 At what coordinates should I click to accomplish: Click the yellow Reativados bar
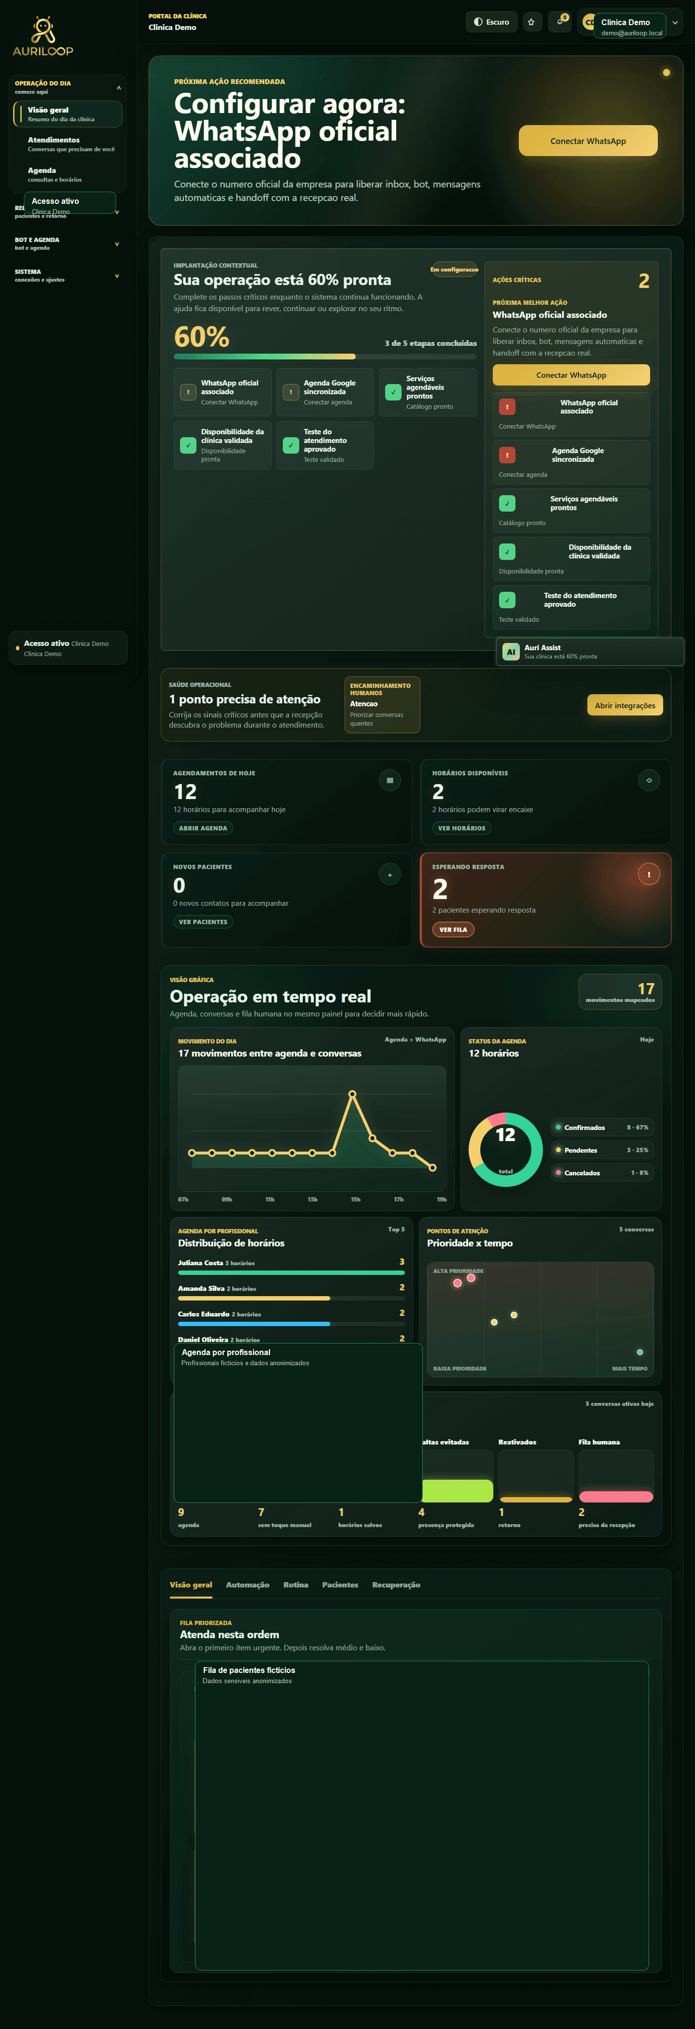click(x=535, y=1499)
